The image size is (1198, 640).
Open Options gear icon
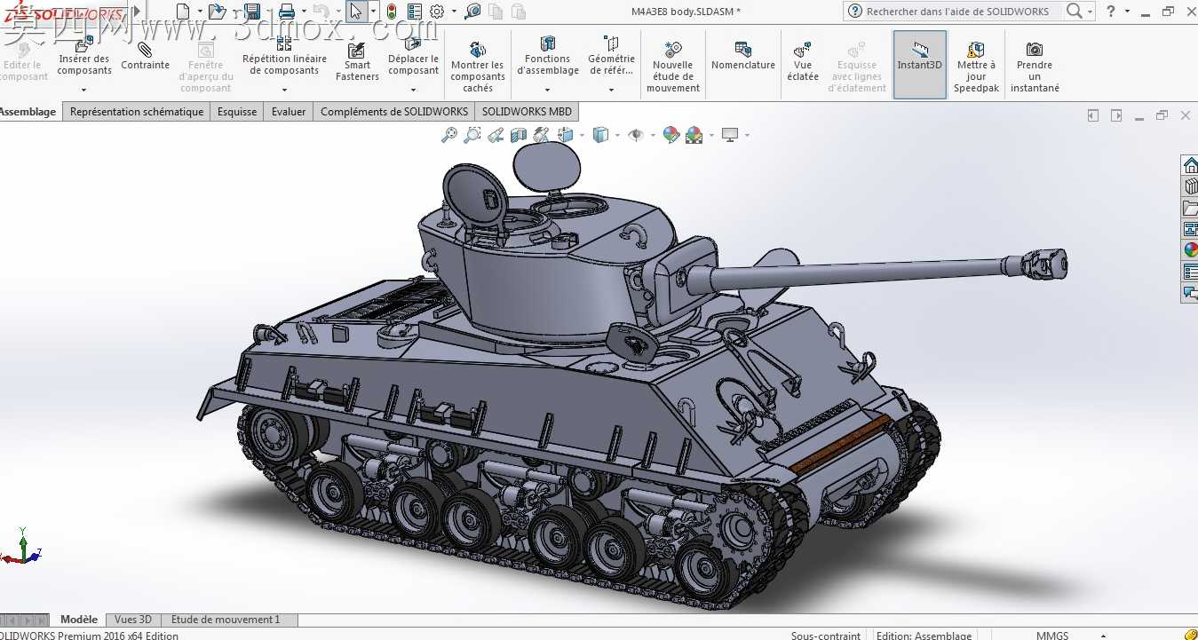[x=437, y=11]
